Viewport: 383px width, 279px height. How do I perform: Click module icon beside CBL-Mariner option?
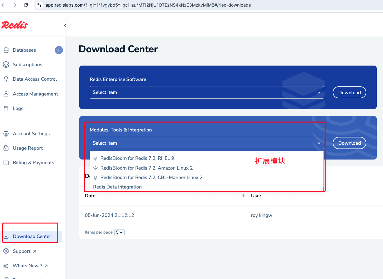click(96, 178)
